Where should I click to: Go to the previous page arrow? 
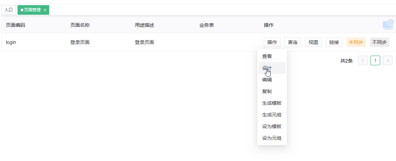(363, 60)
